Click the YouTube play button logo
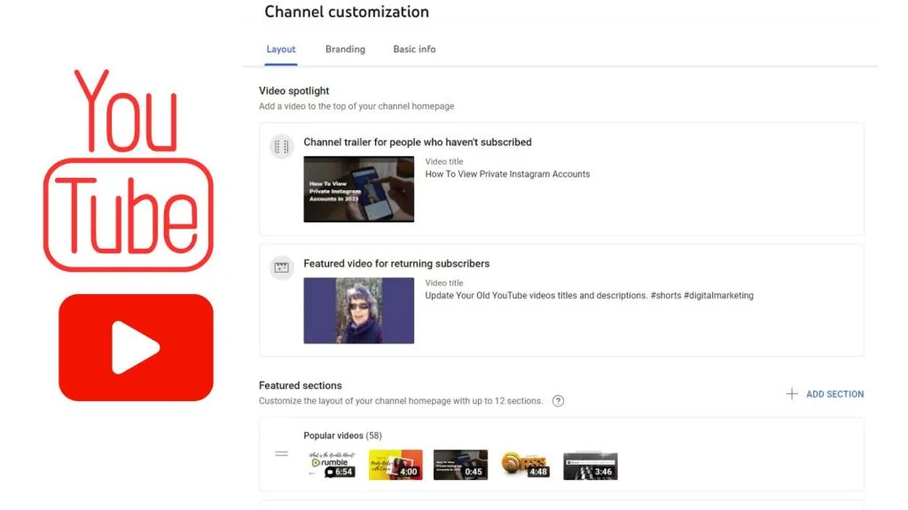908x510 pixels. click(136, 346)
